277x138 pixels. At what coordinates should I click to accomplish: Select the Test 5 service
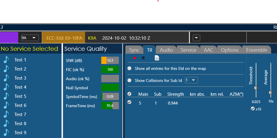click(x=20, y=96)
